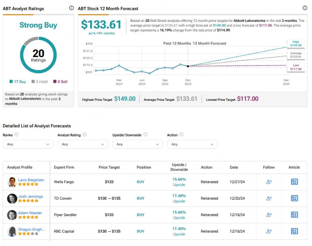The height and width of the screenshot is (246, 312).
Task: Open the Ranks dropdown
Action: coord(28,144)
